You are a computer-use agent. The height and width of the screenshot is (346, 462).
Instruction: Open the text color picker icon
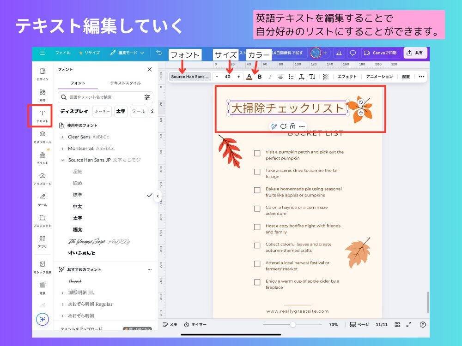coord(249,77)
